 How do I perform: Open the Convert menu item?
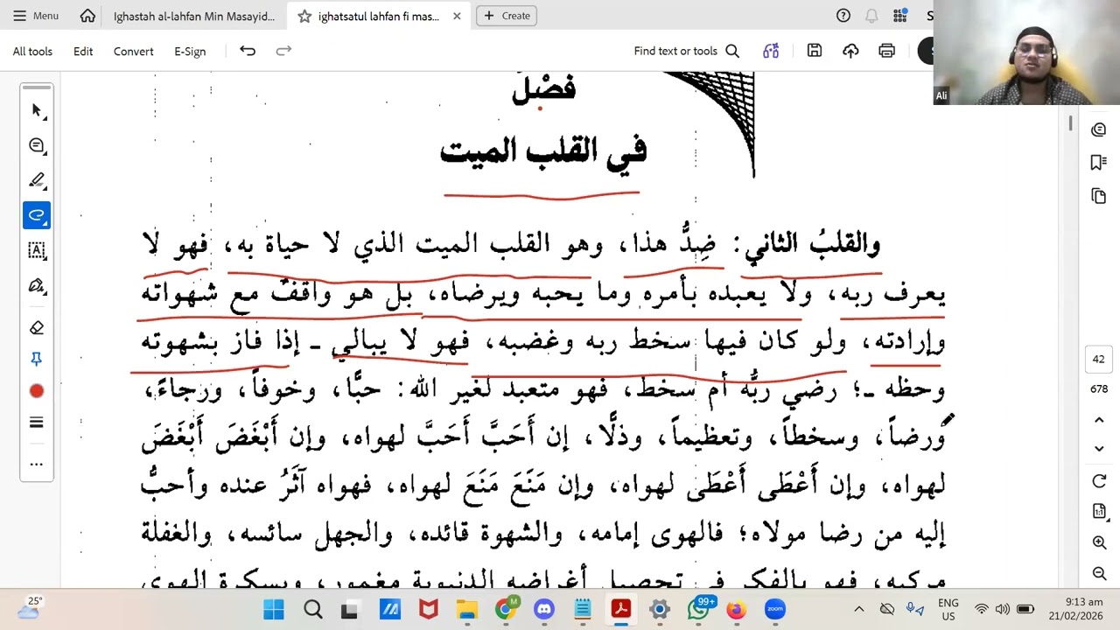(x=134, y=51)
